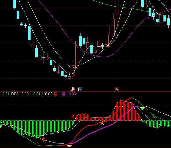The image size is (171, 148).
Task: Click the DEA value label
Action: click(x=20, y=94)
